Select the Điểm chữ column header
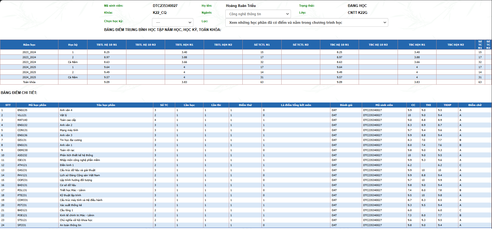Image resolution: width=492 pixels, height=229 pixels. pyautogui.click(x=475, y=105)
